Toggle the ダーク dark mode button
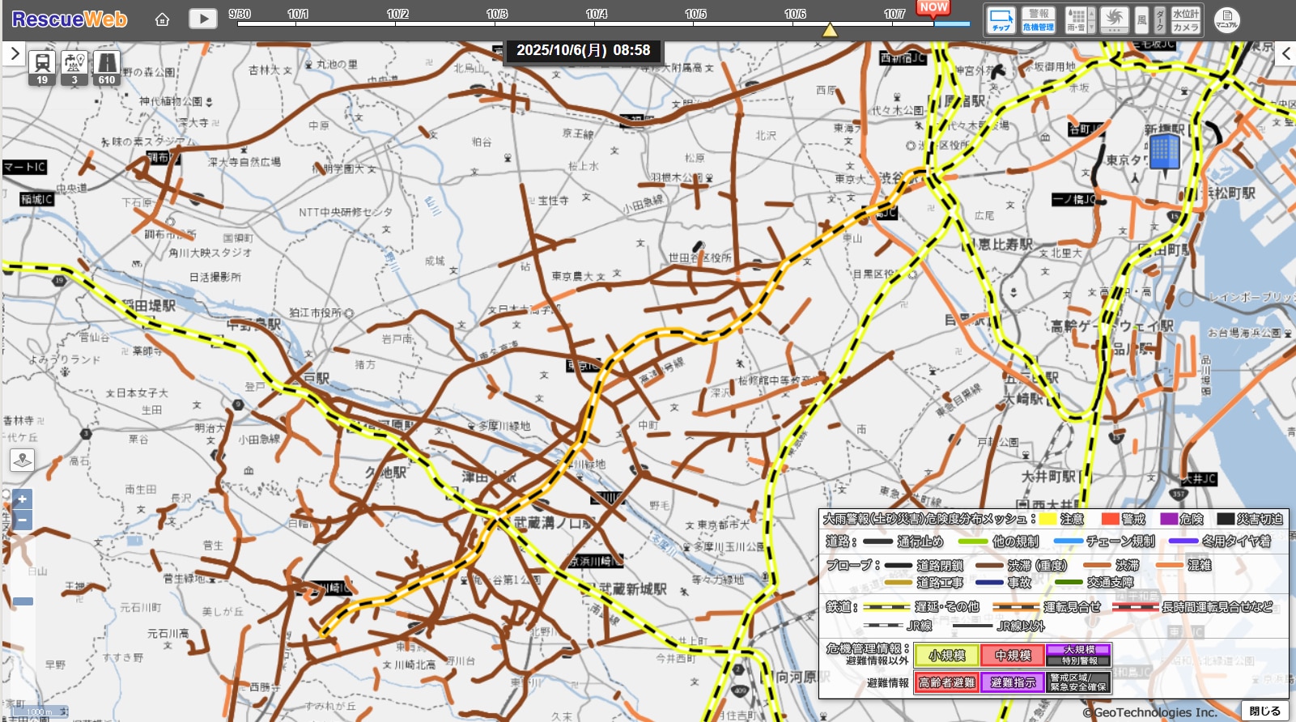This screenshot has height=722, width=1296. coord(1159,19)
